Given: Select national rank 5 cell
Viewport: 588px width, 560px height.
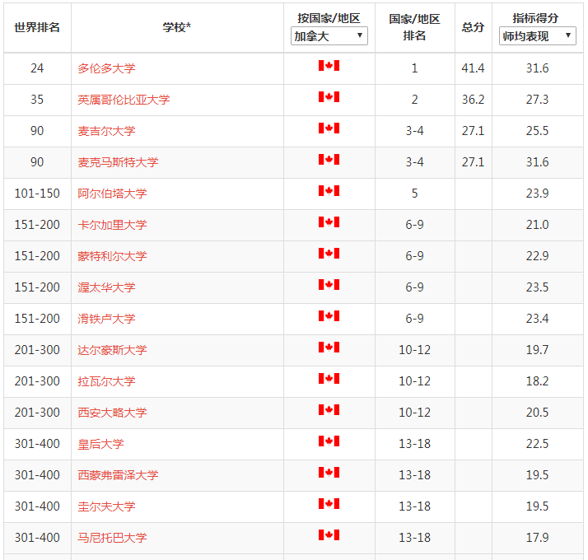Looking at the screenshot, I should click(x=414, y=194).
